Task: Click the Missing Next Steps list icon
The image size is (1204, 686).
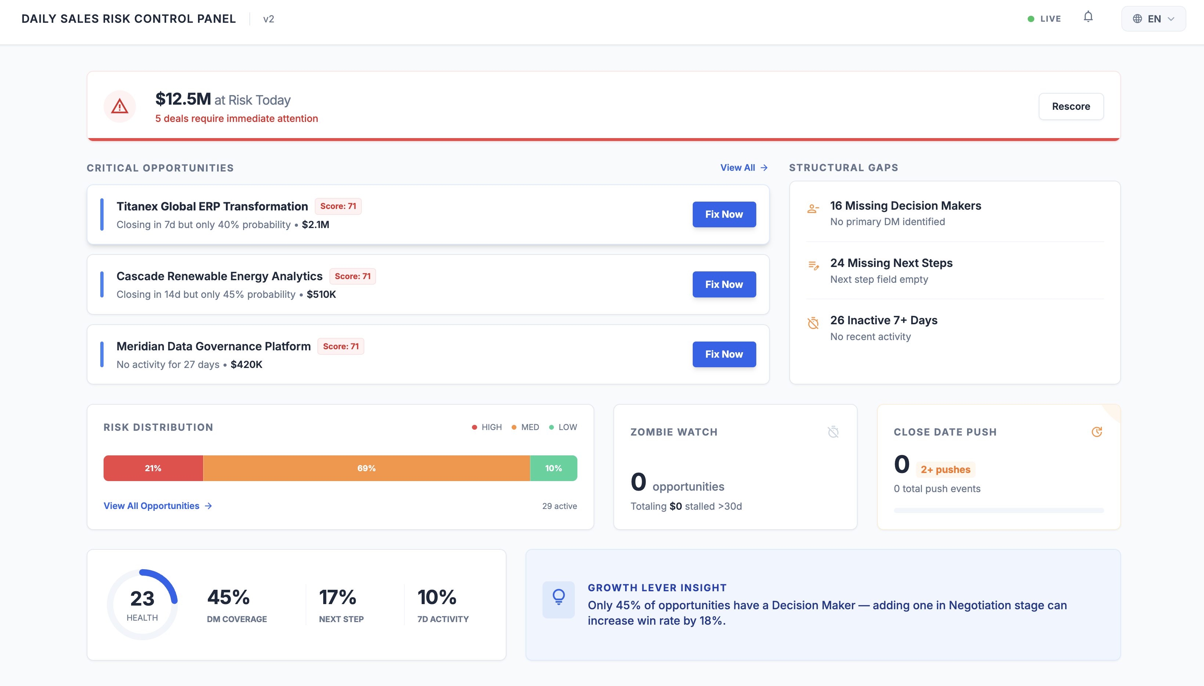Action: pos(812,266)
